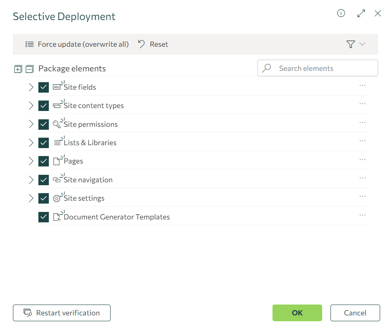Screen dimensions: 391x330
Task: Click the Document Generator Templates icon
Action: (x=57, y=217)
